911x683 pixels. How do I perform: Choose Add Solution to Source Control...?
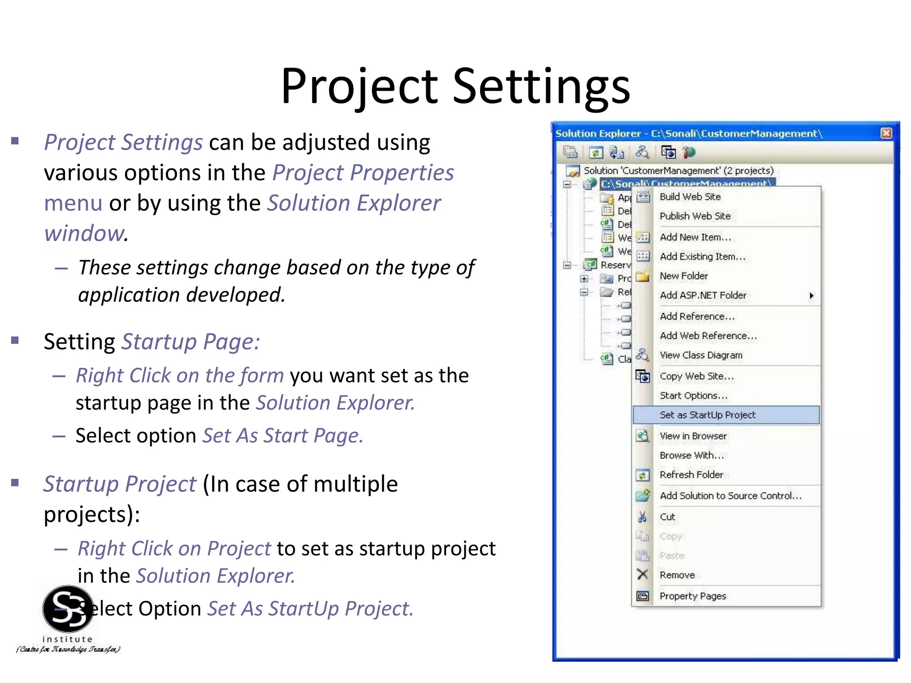(726, 495)
